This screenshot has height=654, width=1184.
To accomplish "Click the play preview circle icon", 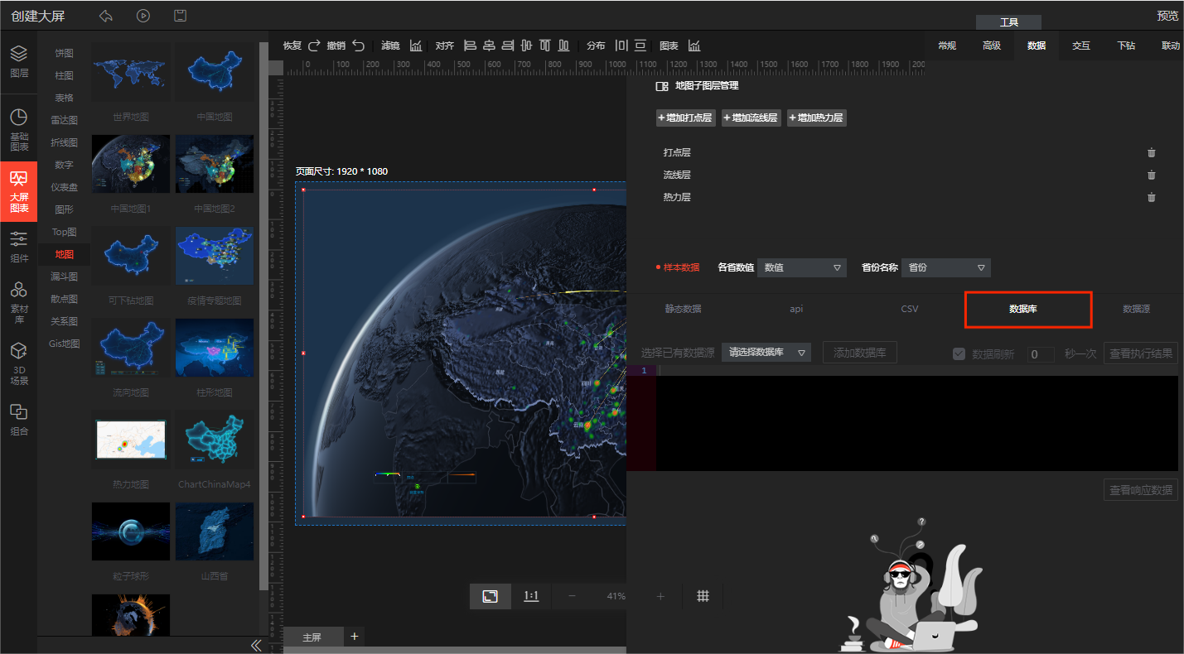I will click(x=143, y=16).
